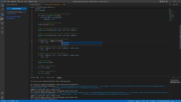Select the powershell terminal entry
This screenshot has width=181, height=102.
tap(175, 80)
